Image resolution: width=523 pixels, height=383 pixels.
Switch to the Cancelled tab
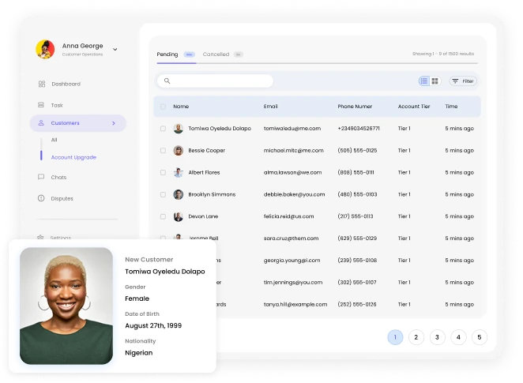tap(216, 54)
